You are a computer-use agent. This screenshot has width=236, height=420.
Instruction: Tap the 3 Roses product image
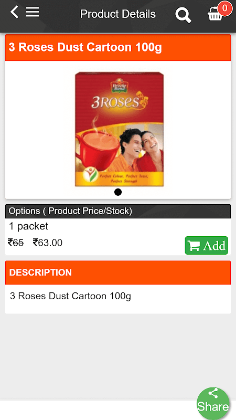120,129
